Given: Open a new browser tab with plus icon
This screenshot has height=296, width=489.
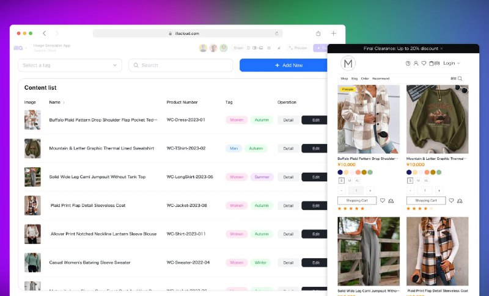Looking at the screenshot, I should point(333,34).
